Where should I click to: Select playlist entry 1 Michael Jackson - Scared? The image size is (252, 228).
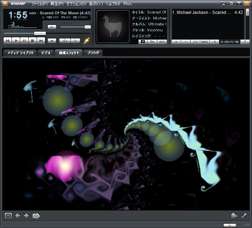[207, 12]
